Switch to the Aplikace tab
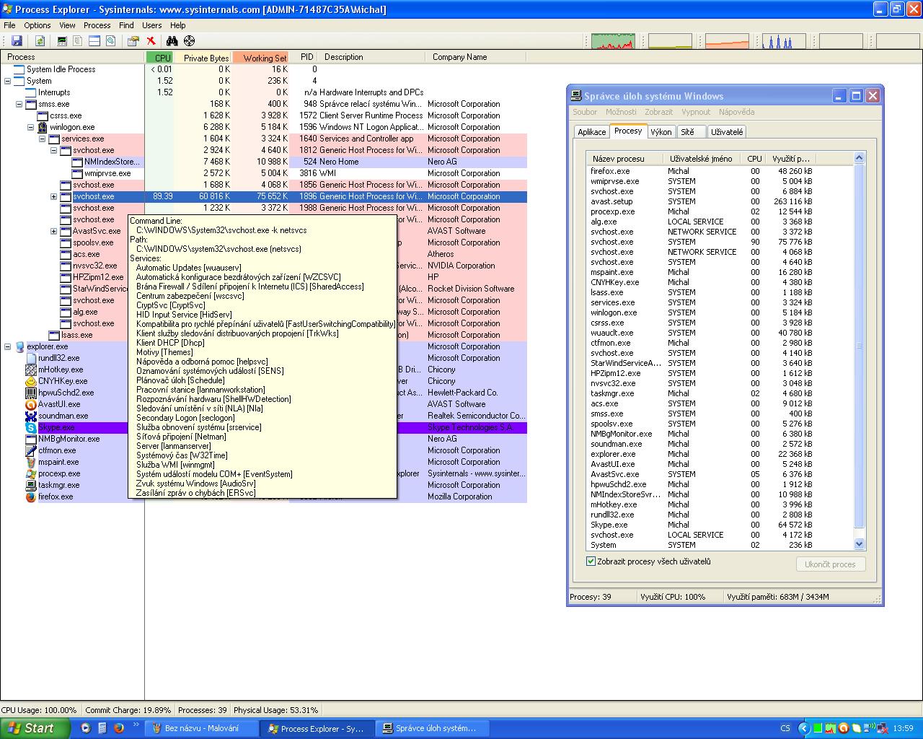 pos(592,132)
